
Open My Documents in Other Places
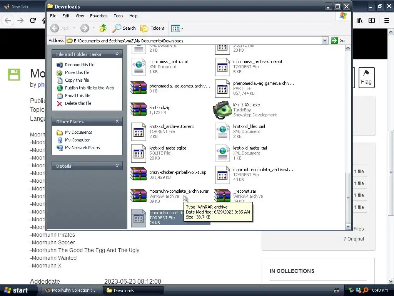coord(78,132)
